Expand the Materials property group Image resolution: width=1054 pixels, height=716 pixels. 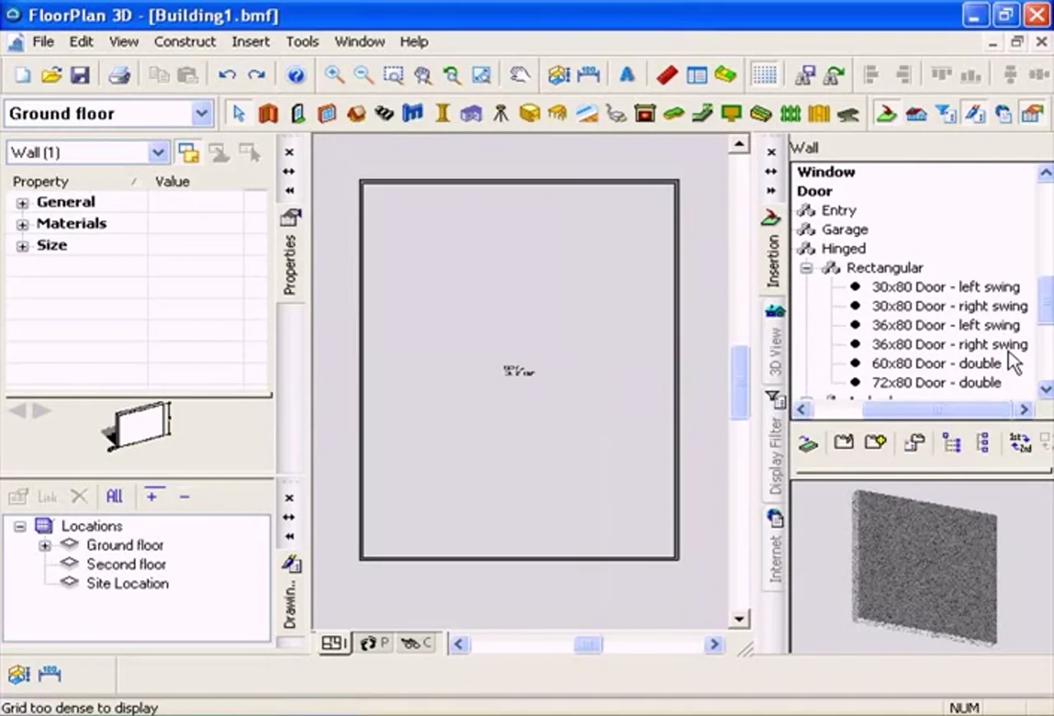click(22, 224)
